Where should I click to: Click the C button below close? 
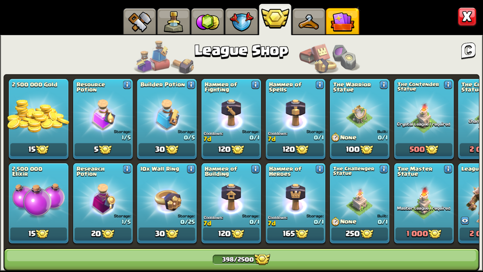tap(468, 50)
